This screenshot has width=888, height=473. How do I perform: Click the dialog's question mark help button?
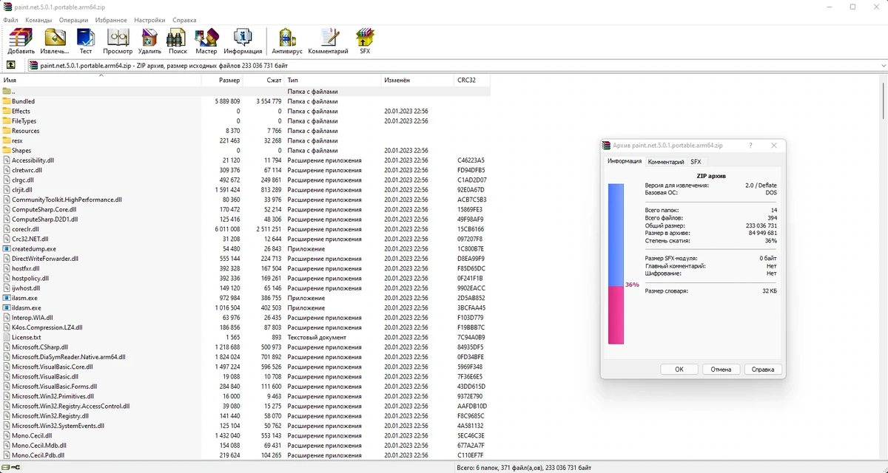pos(750,146)
